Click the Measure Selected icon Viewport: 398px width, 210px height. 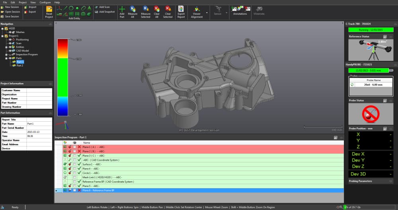pos(145,9)
